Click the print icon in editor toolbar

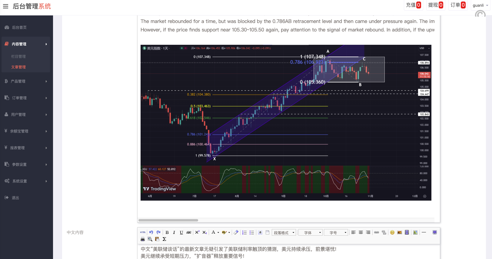[x=143, y=239]
